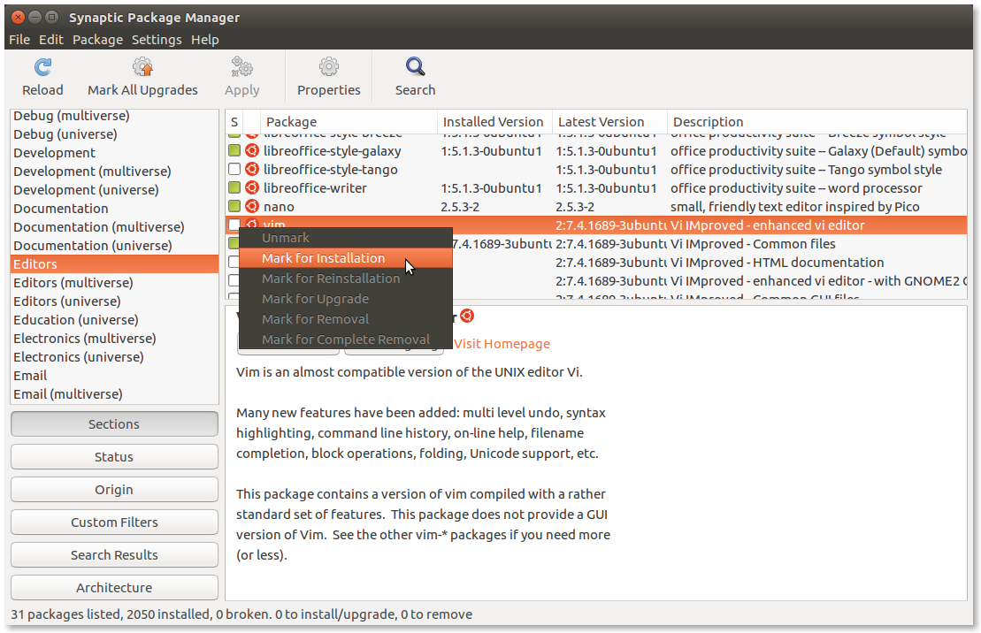Click Ubuntu logo icon beside libreoffice-style-tango
981x633 pixels.
251,170
